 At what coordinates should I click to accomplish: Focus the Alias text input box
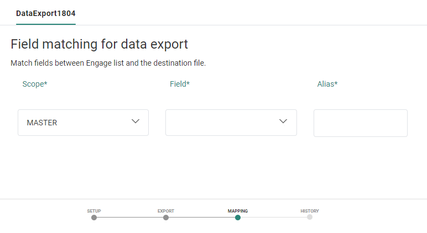(x=360, y=123)
